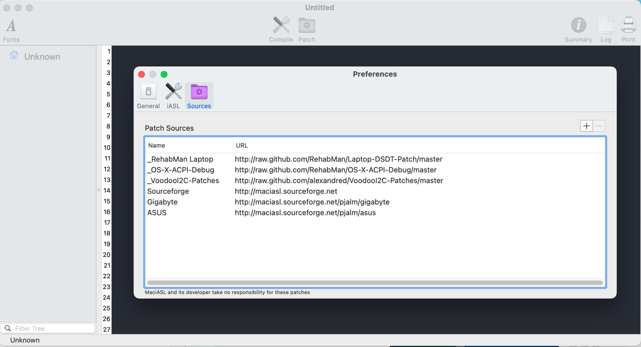641x347 pixels.
Task: Select the Unknown item in sidebar tree
Action: pos(42,57)
